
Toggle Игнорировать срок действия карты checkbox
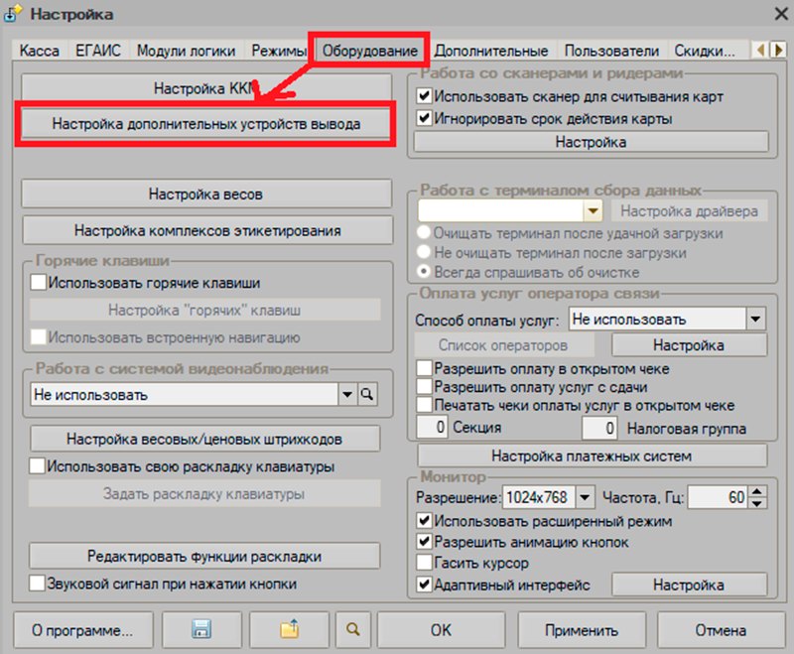coord(424,118)
